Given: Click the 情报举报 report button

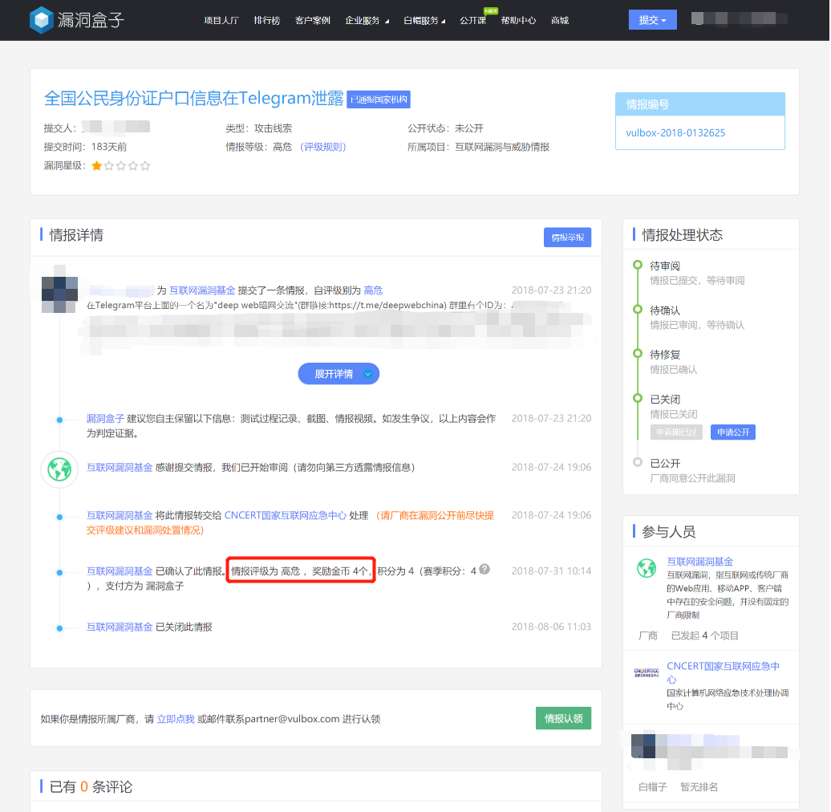Looking at the screenshot, I should coord(568,238).
